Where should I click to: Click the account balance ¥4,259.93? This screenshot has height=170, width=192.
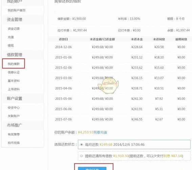coord(86,132)
